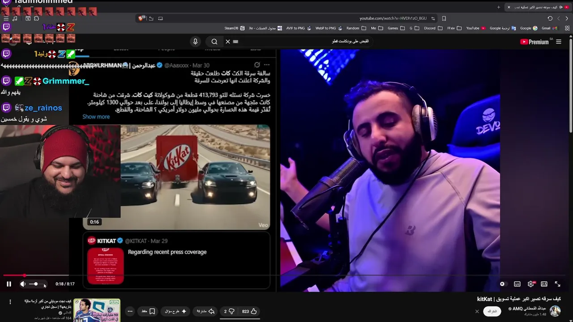Image resolution: width=573 pixels, height=322 pixels.
Task: Expand the Games bookmarks folder
Action: [x=396, y=28]
